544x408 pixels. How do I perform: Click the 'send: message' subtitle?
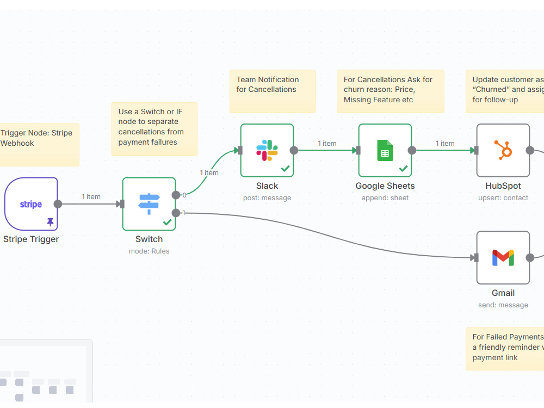point(503,305)
